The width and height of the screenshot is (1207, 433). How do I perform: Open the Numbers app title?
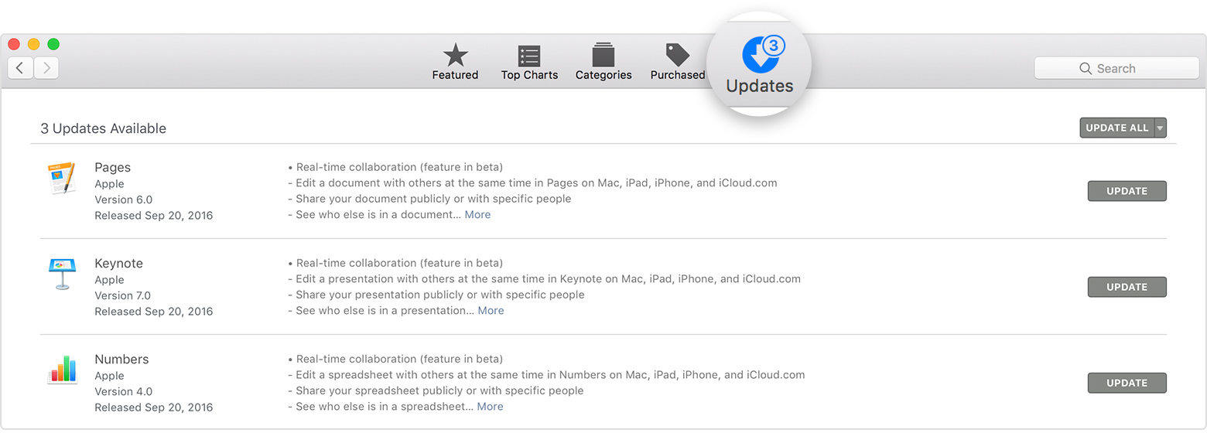[x=121, y=360]
